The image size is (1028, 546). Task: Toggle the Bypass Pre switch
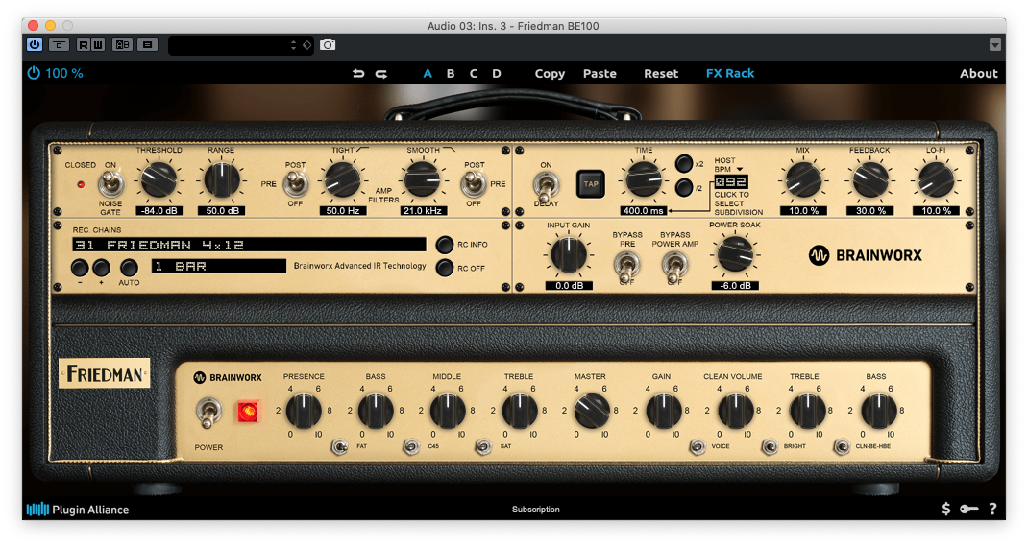tap(626, 266)
